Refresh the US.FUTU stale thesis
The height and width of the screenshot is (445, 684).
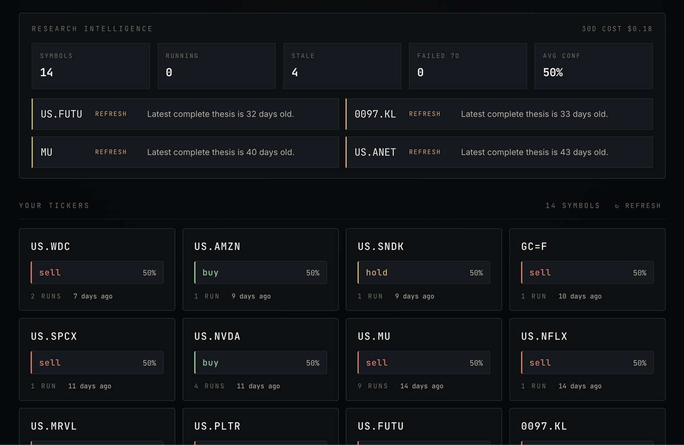coord(111,114)
